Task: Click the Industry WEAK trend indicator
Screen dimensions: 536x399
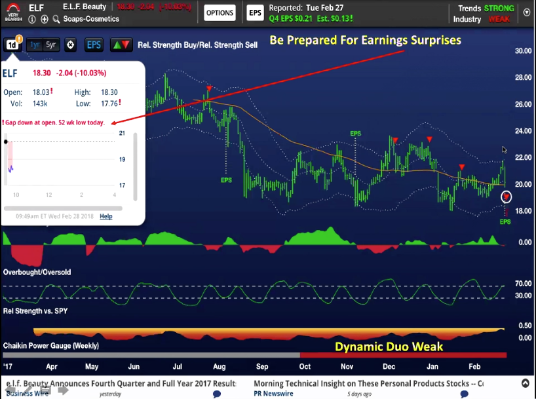Action: [482, 19]
